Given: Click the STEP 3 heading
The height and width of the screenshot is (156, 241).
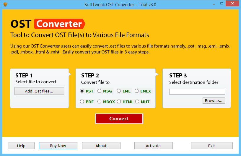Looking at the screenshot, I should click(178, 75).
